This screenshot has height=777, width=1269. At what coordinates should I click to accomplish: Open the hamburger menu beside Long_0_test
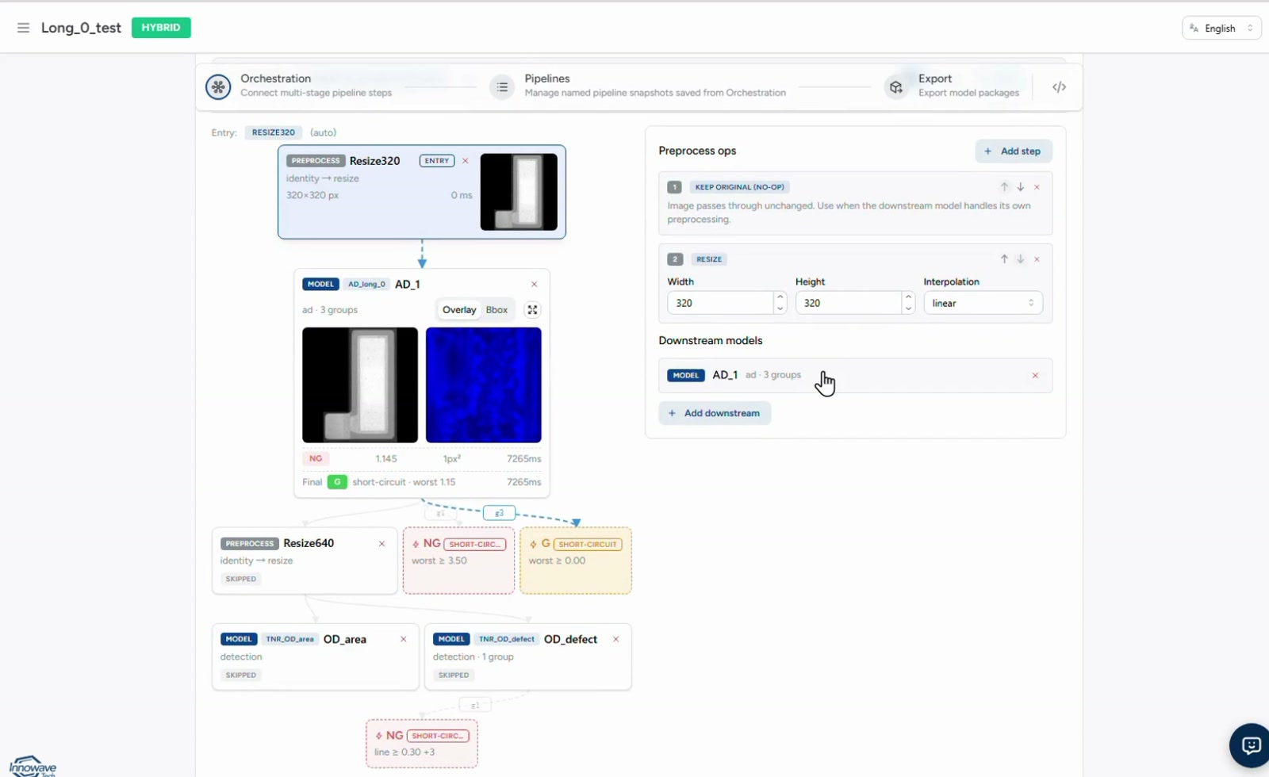pos(23,28)
